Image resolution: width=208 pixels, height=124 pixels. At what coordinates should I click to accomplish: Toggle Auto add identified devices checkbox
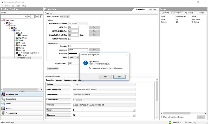pos(162,117)
